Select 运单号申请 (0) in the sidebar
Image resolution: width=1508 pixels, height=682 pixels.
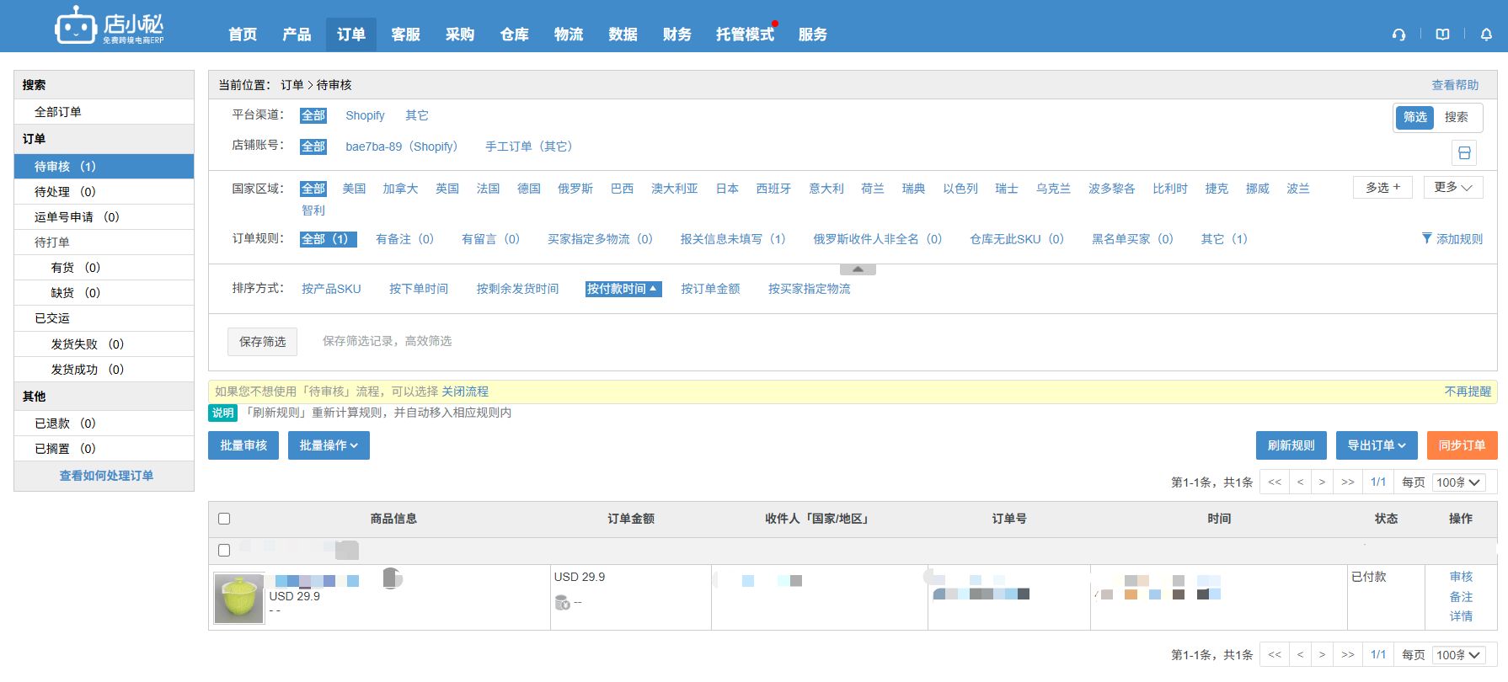(104, 217)
